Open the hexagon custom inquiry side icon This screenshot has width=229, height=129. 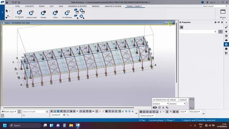(x=226, y=49)
